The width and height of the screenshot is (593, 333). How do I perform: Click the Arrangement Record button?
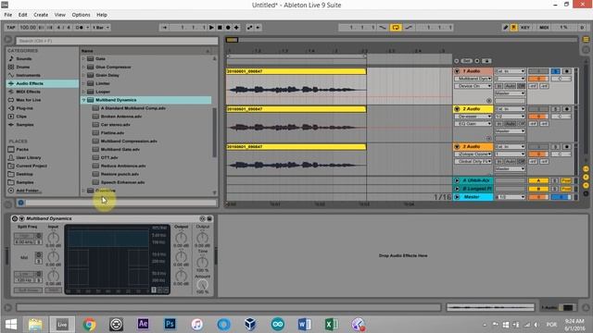point(228,27)
